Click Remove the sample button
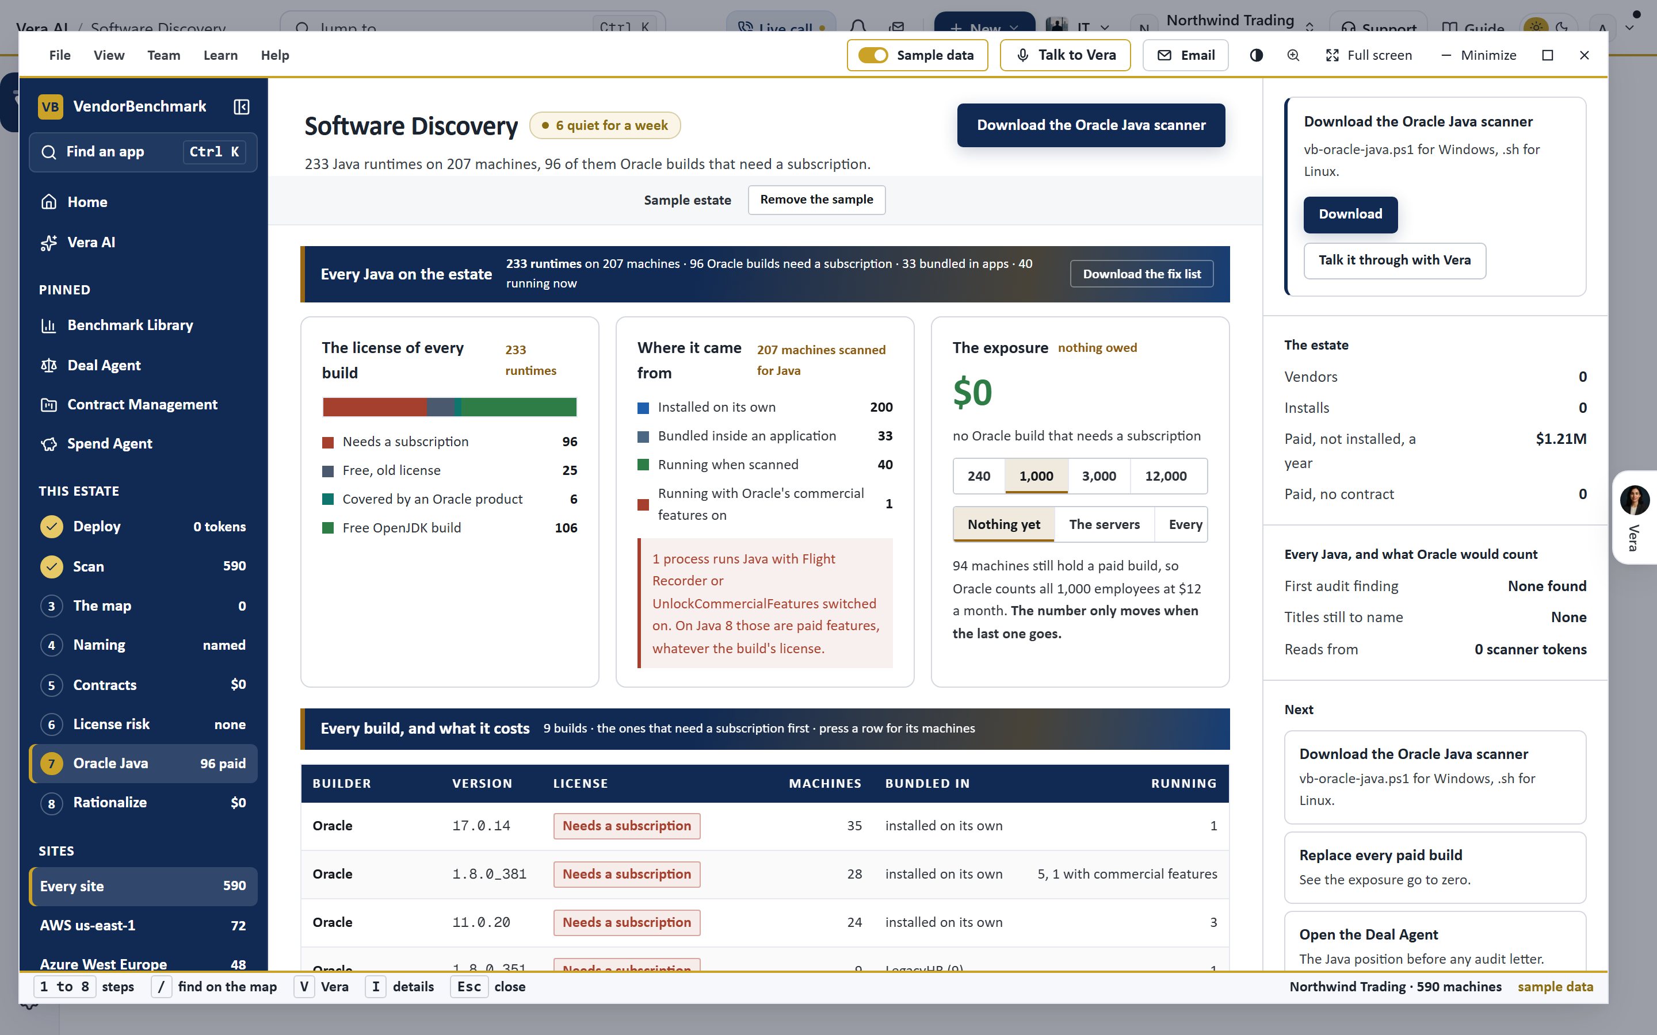The width and height of the screenshot is (1657, 1035). [x=816, y=200]
